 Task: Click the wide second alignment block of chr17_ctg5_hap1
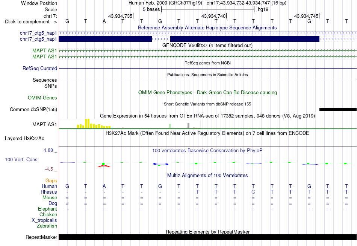(245, 39)
